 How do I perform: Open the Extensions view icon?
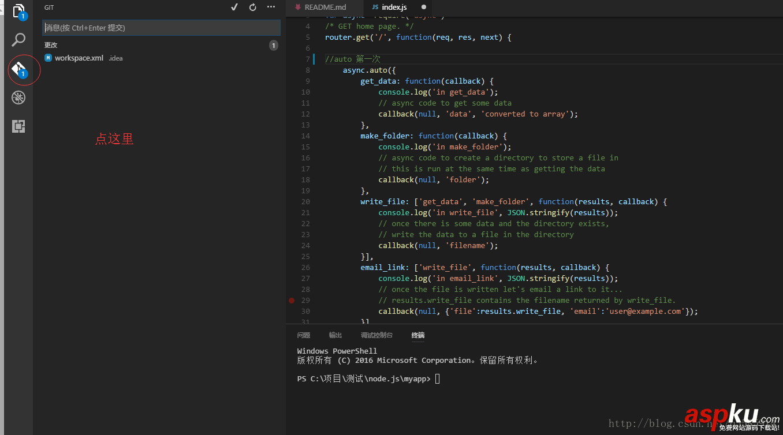click(18, 126)
